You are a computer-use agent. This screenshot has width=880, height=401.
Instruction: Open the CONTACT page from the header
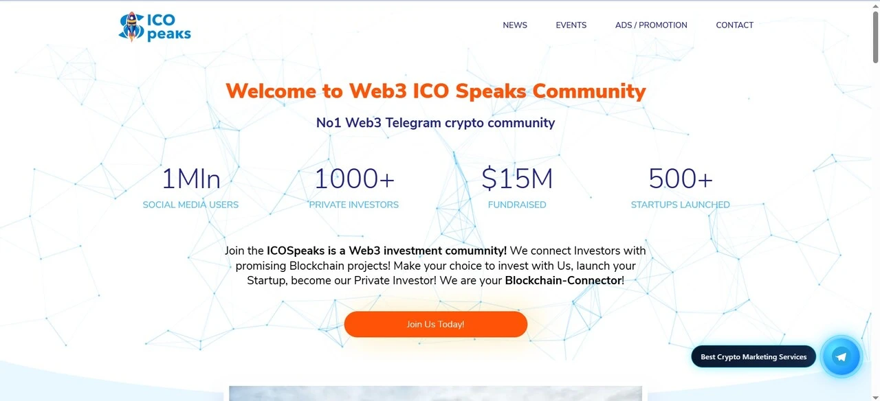pos(734,25)
